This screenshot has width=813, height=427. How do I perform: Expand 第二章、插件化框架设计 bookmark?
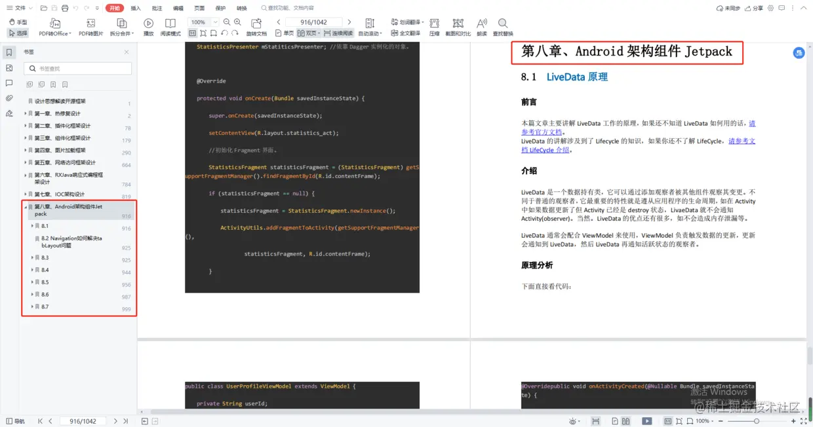[x=26, y=126]
